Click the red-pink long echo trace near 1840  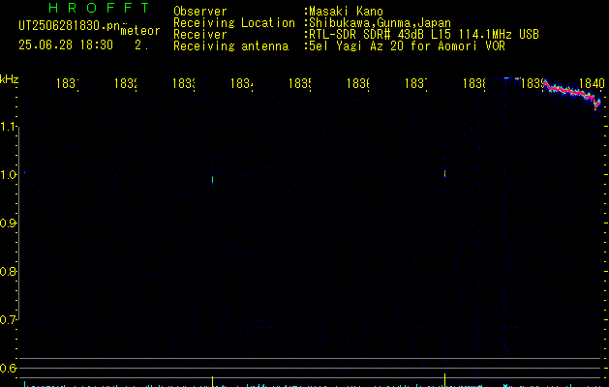pyautogui.click(x=572, y=94)
